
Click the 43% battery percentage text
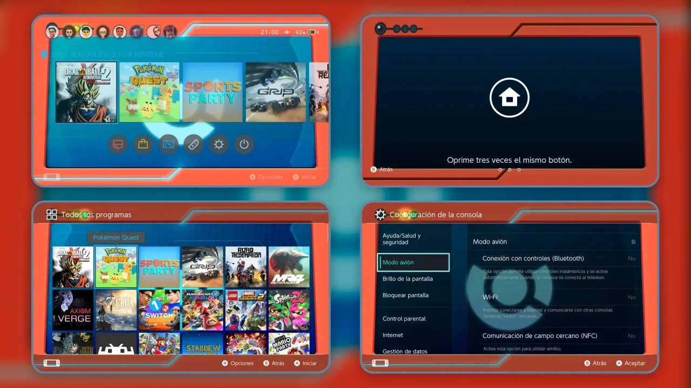pyautogui.click(x=300, y=32)
